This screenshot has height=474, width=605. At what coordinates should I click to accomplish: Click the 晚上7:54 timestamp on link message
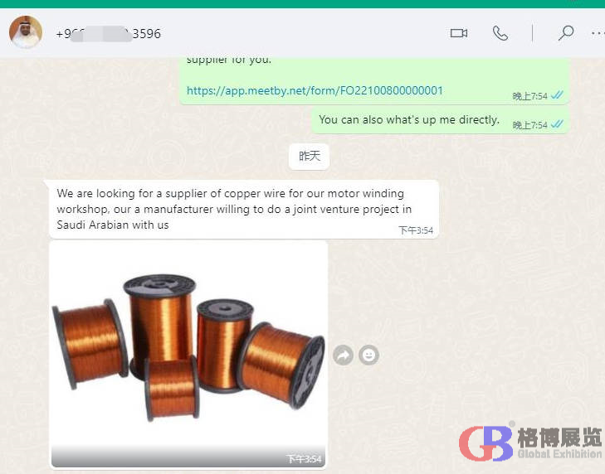click(x=529, y=96)
